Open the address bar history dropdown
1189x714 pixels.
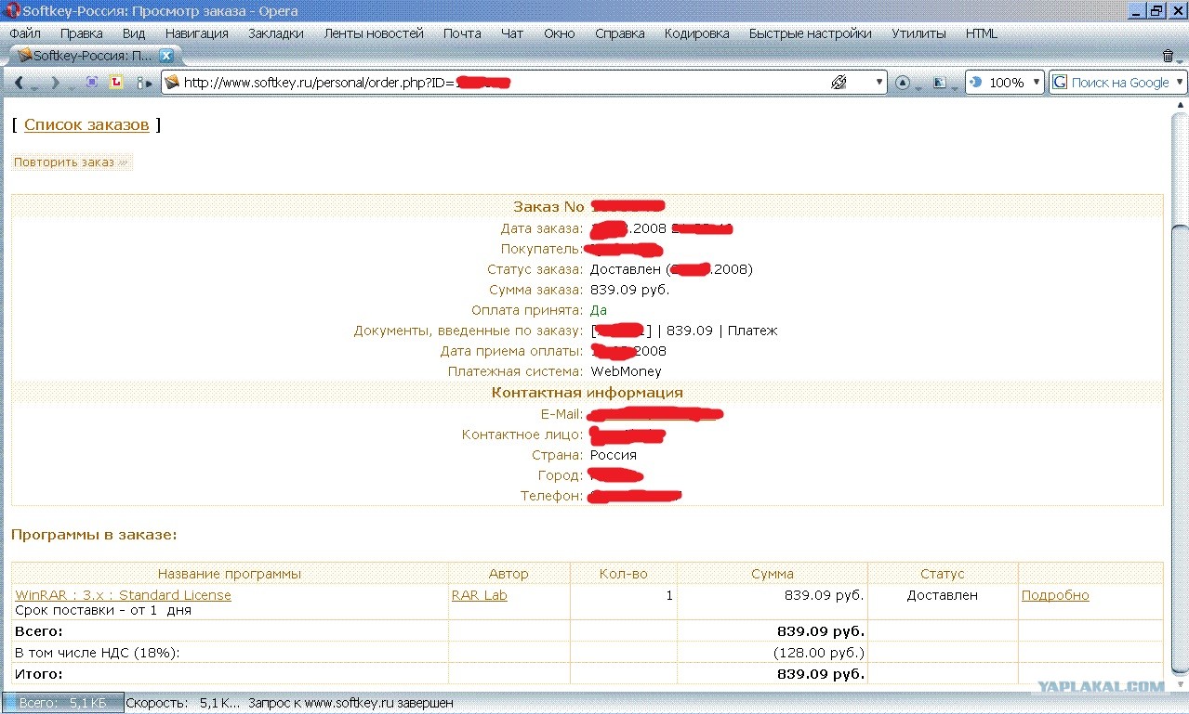click(x=879, y=83)
